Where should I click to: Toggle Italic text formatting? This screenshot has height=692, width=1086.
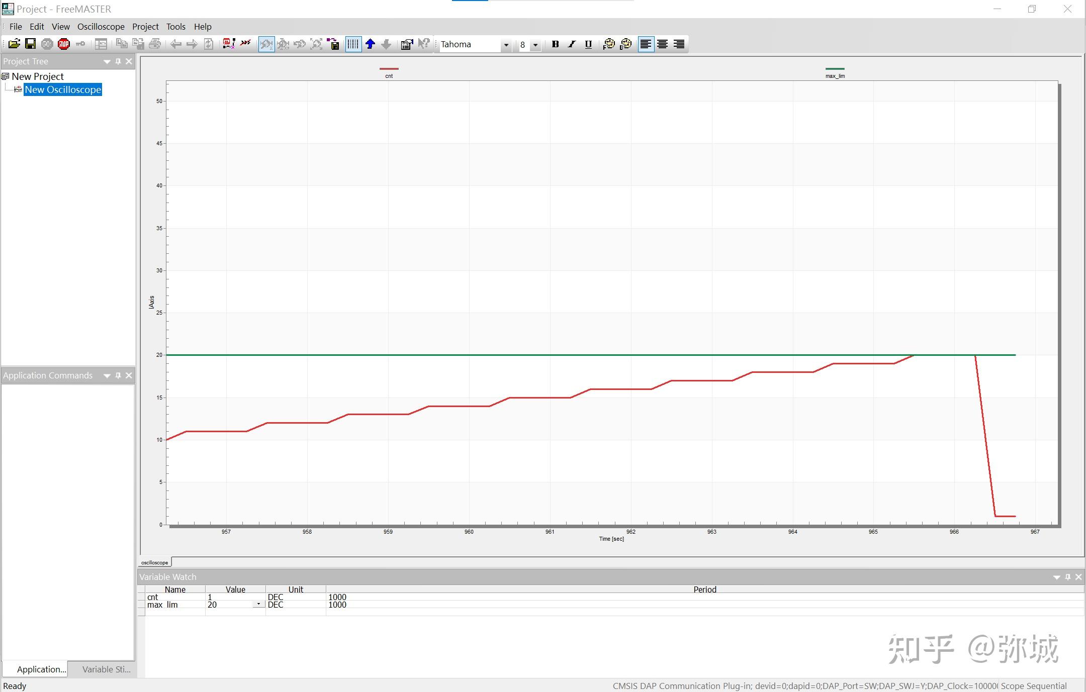point(572,44)
